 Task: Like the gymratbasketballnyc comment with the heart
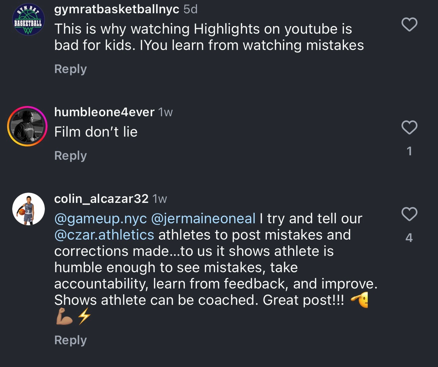tap(409, 24)
